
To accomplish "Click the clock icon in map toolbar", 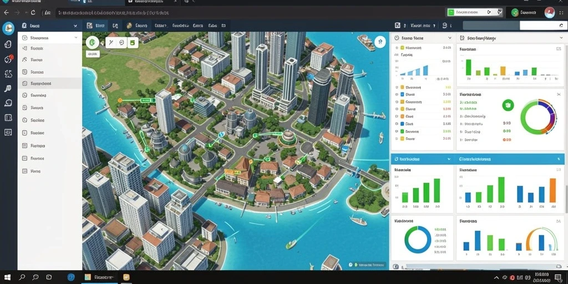I will tap(121, 42).
